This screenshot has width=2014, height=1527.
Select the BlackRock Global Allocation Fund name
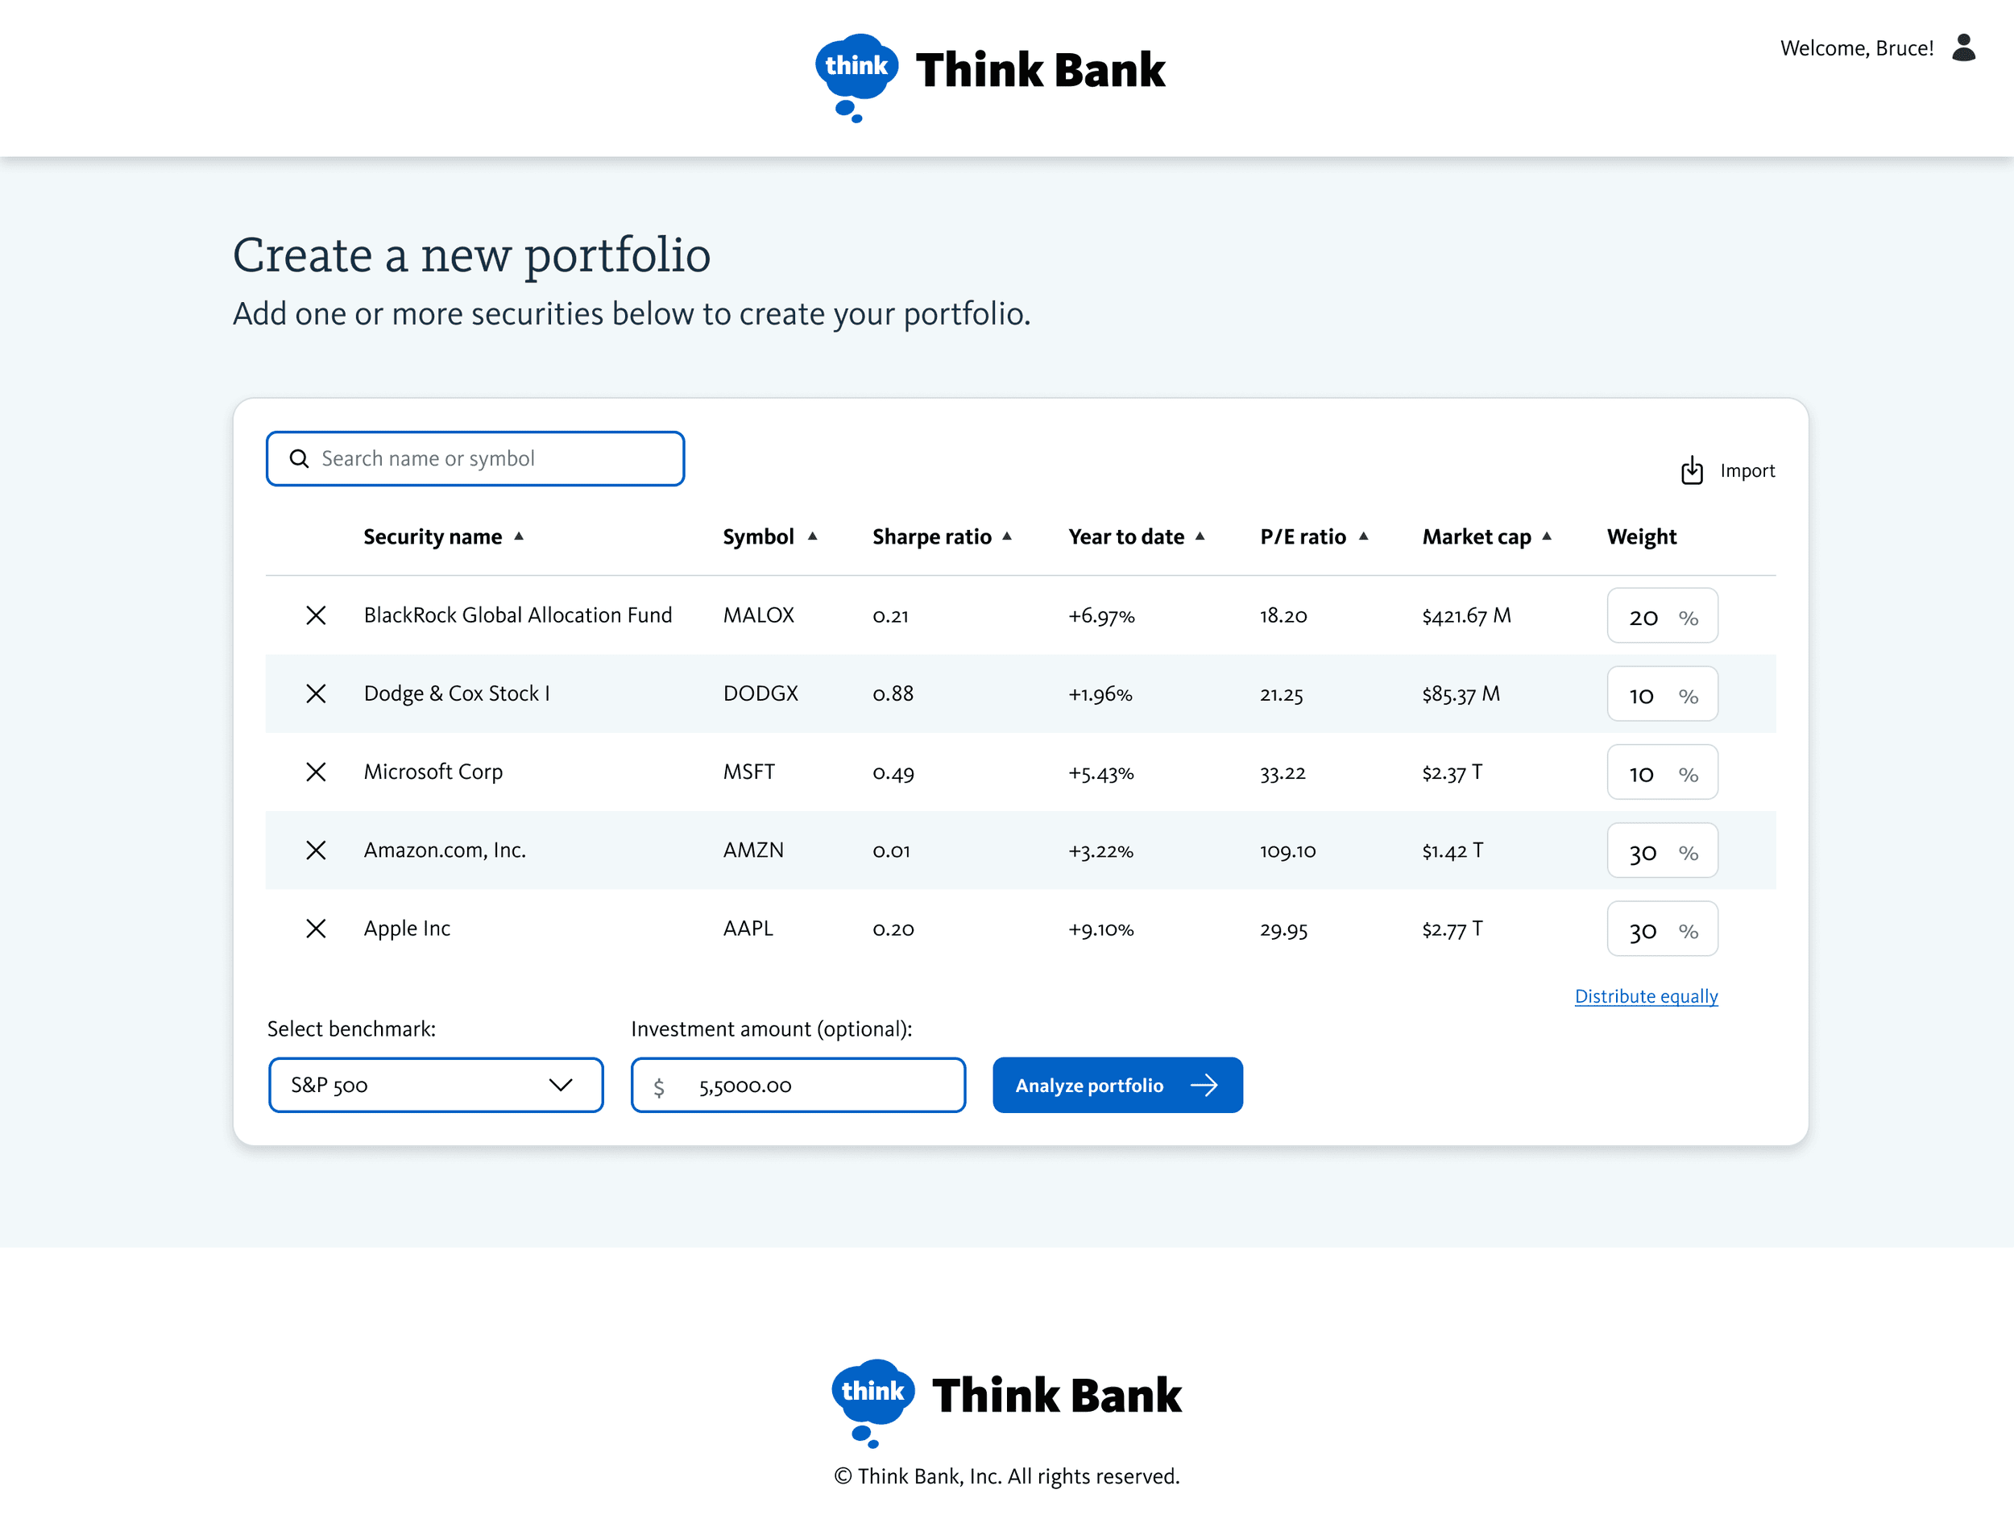pos(518,615)
